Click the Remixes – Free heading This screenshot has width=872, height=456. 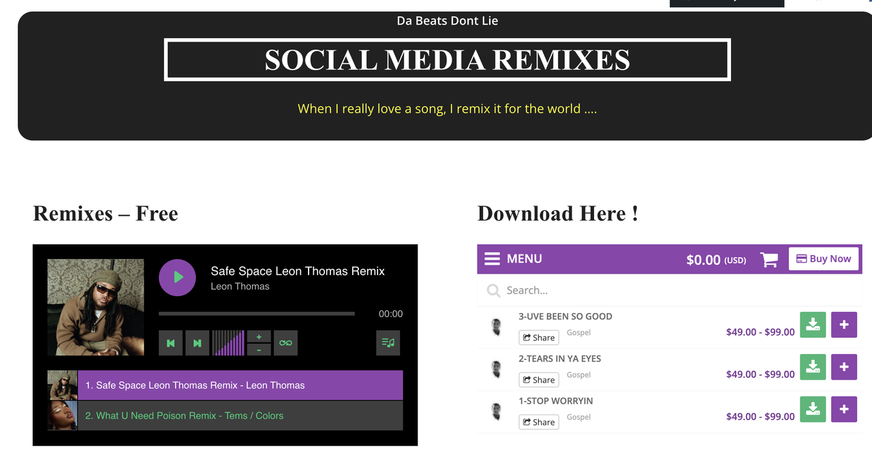click(106, 214)
